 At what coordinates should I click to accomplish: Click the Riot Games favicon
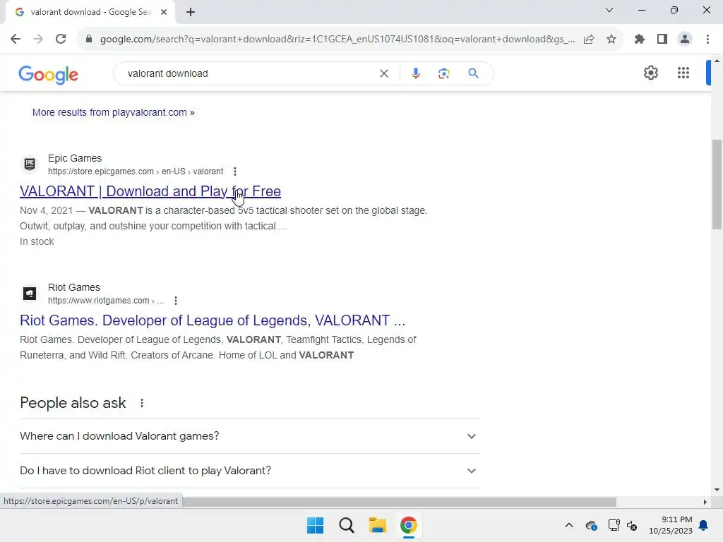click(30, 294)
